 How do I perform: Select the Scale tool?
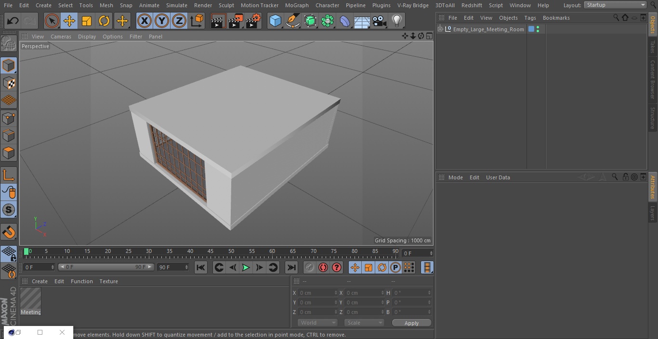tap(87, 21)
